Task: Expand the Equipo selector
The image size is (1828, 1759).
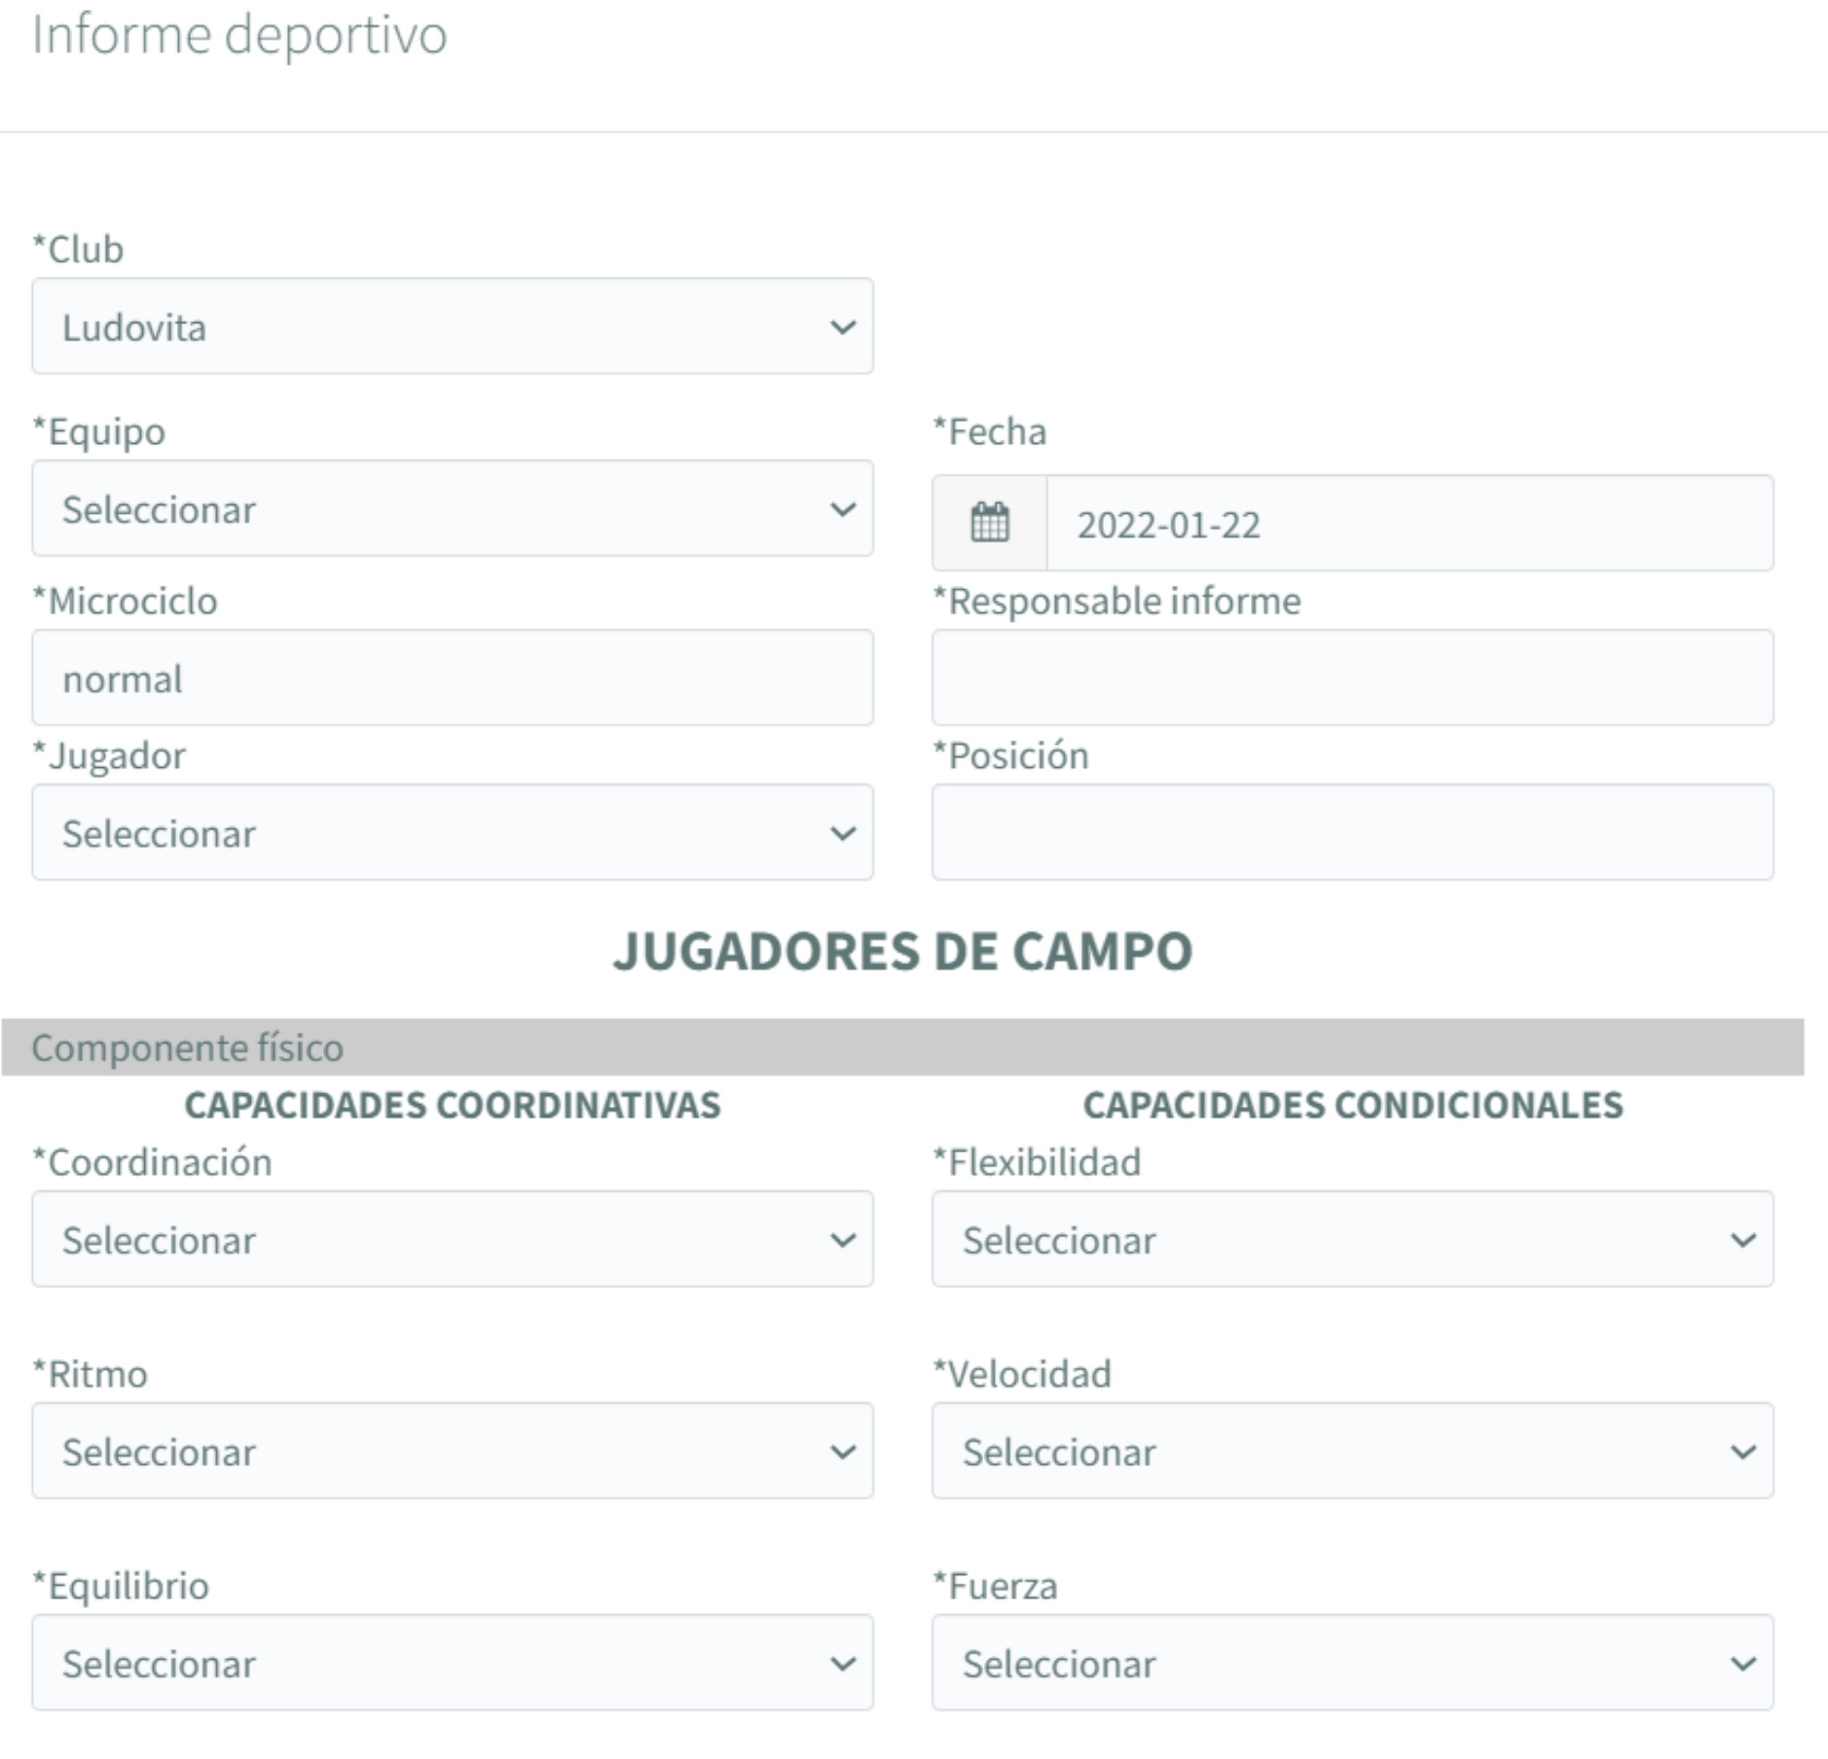Action: coord(452,509)
